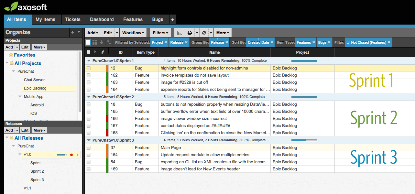Click the v1.0 release progress bar
The image size is (415, 194).
pyautogui.click(x=62, y=155)
